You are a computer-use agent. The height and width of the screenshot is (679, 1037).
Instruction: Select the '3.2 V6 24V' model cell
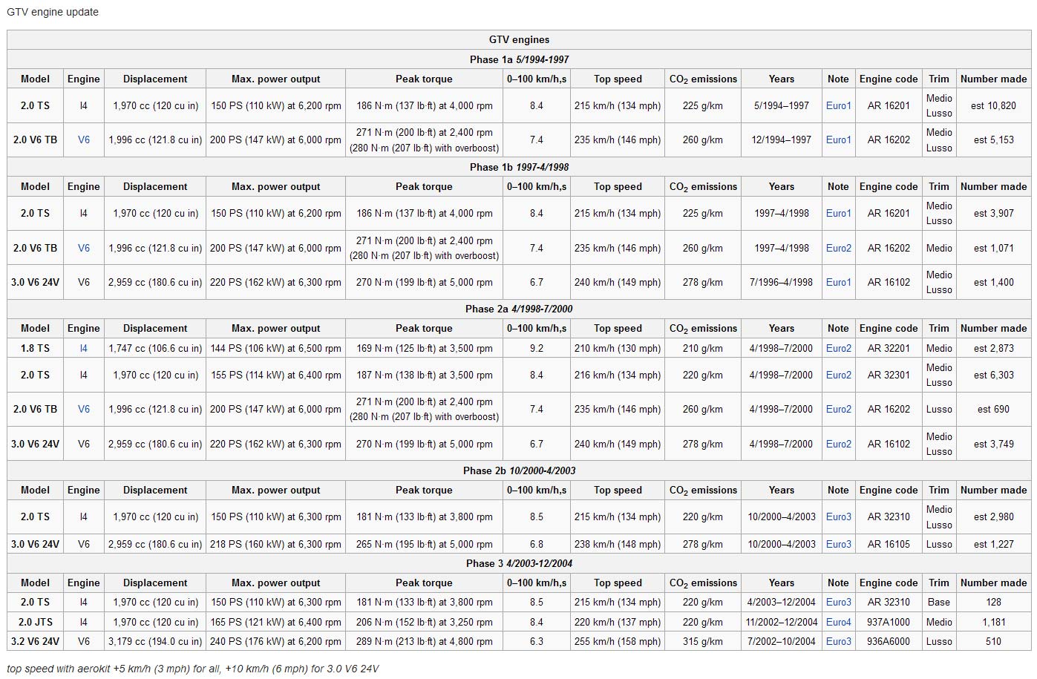pos(35,641)
